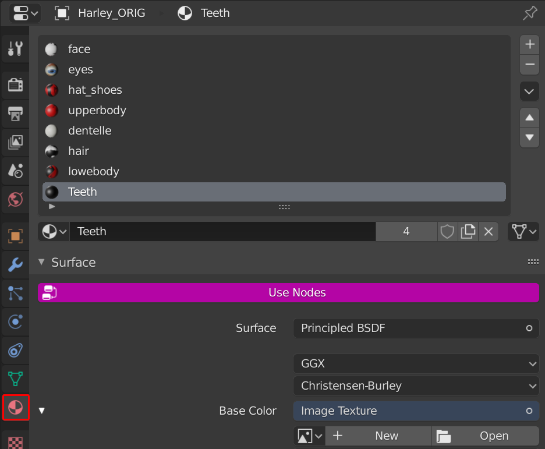
Task: Select the upperbody material slot
Action: pos(274,111)
